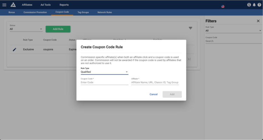Toggle the filter list icon

pyautogui.click(x=190, y=28)
